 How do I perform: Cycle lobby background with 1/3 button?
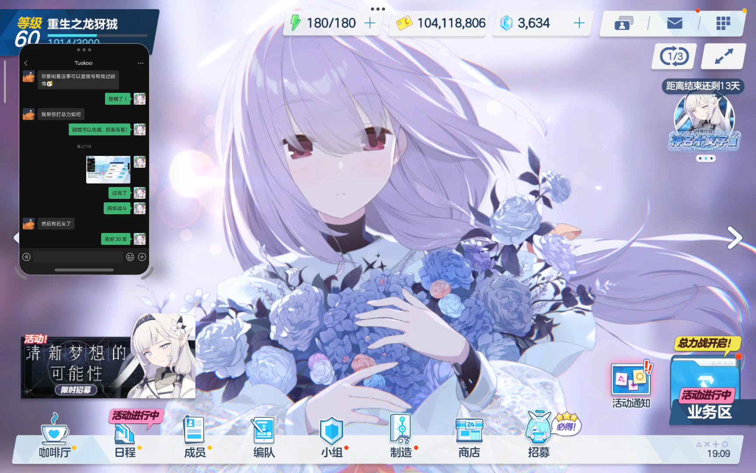coord(674,56)
